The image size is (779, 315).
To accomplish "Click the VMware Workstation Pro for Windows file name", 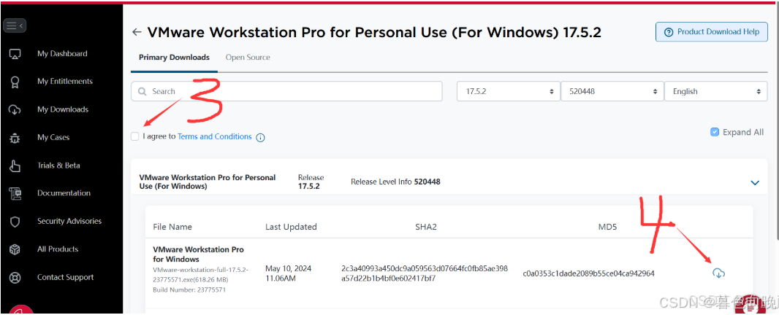I will [198, 254].
